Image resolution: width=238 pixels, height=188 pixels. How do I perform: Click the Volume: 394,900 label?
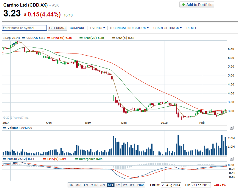20,128
